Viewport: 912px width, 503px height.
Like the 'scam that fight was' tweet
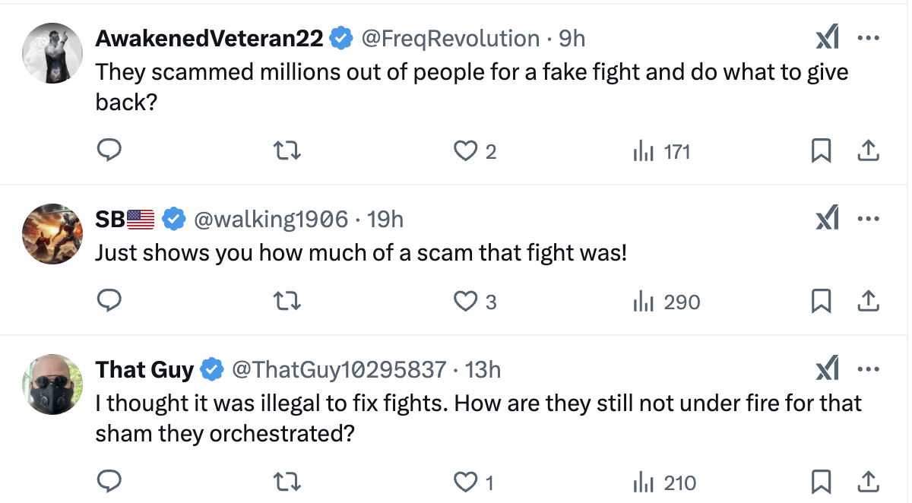465,302
